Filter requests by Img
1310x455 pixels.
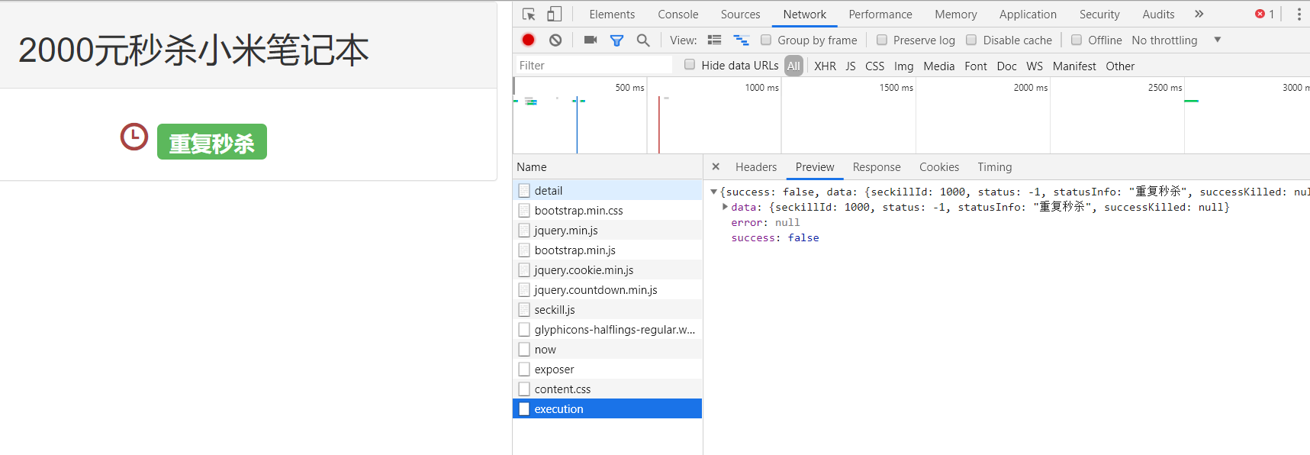(x=904, y=66)
